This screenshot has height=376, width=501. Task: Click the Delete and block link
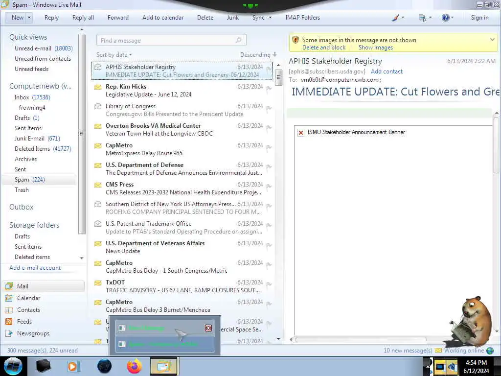[x=324, y=47]
